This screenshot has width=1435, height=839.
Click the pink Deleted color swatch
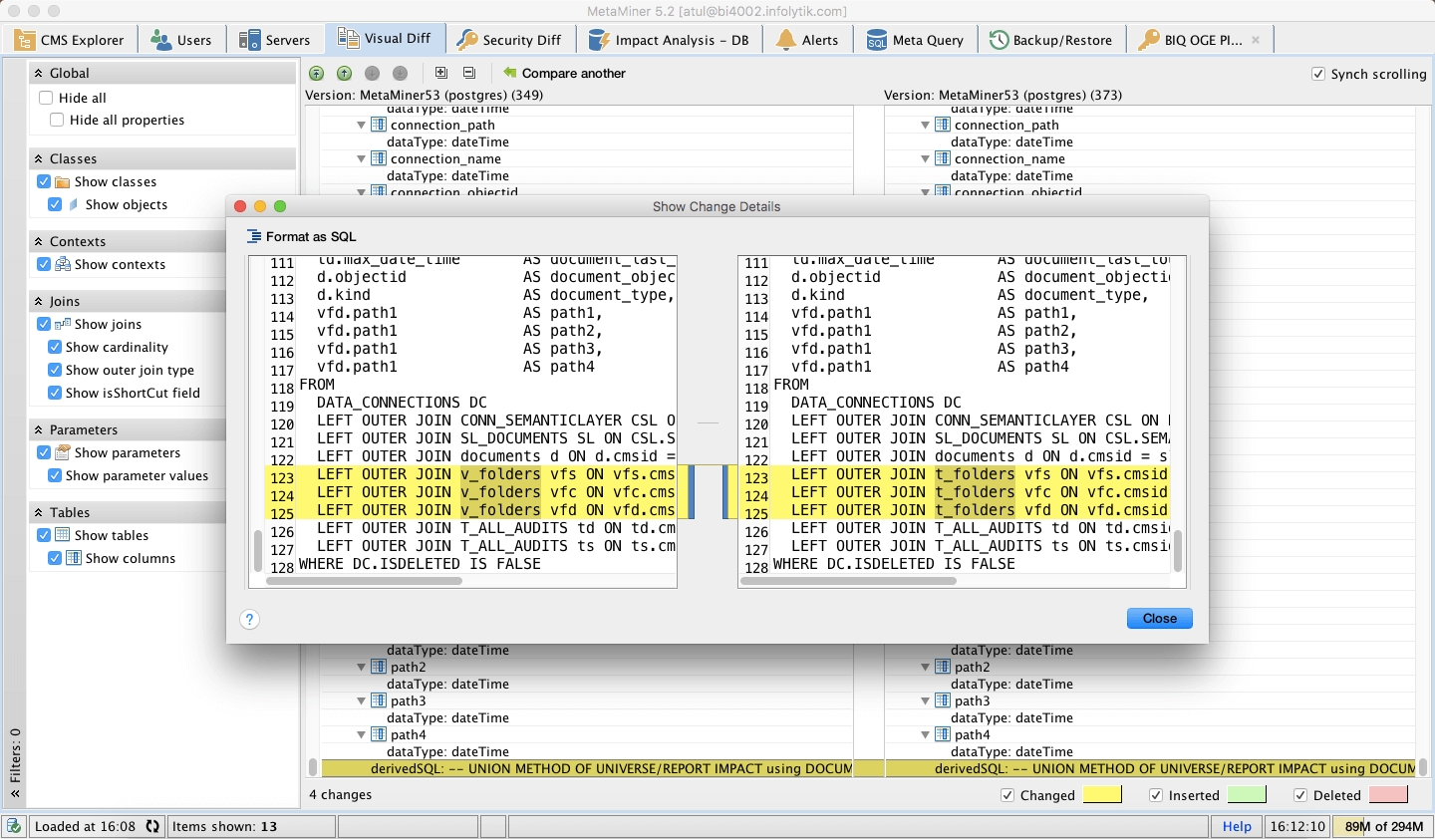(1388, 794)
